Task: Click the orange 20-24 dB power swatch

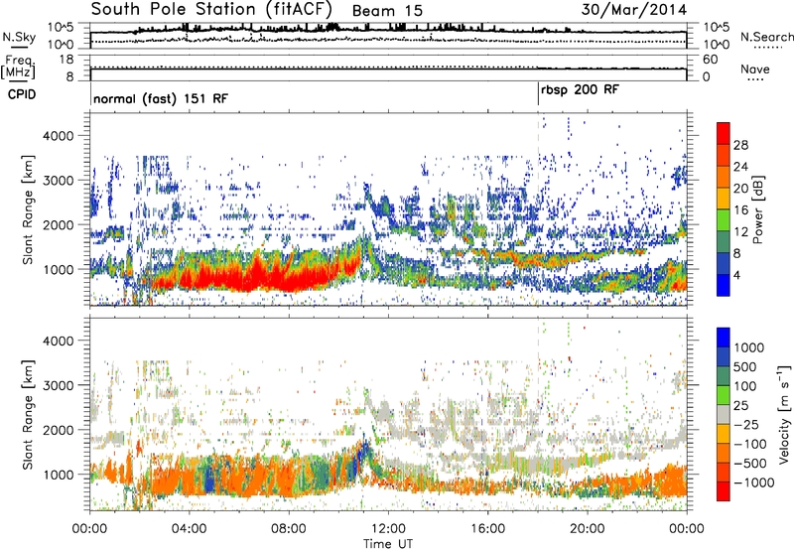Action: [x=724, y=177]
